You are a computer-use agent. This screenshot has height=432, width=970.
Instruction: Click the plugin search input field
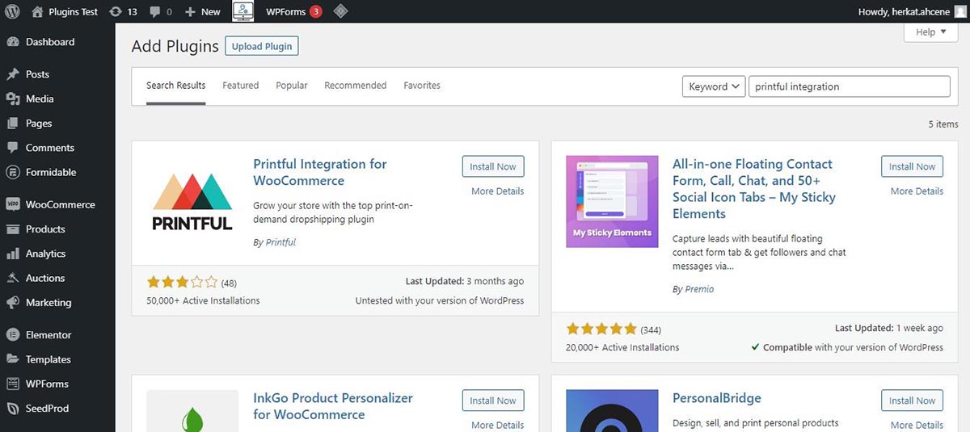[848, 86]
